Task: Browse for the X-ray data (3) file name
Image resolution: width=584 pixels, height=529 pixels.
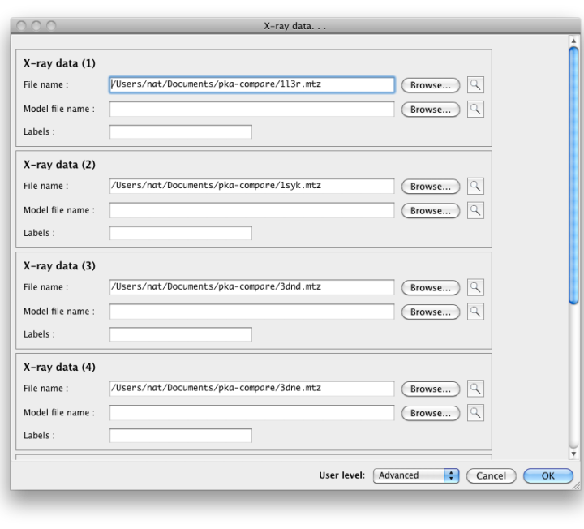Action: (x=431, y=288)
